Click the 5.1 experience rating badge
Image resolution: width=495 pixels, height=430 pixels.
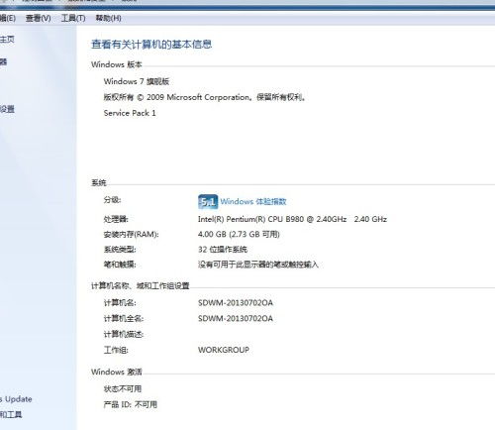coord(208,202)
